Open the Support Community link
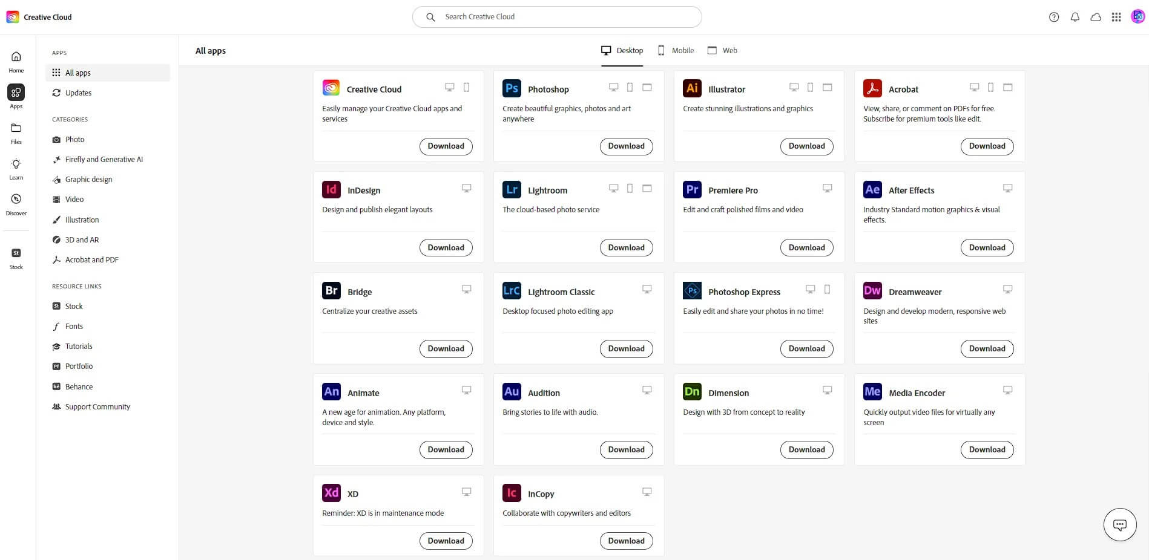This screenshot has width=1149, height=560. (x=108, y=406)
